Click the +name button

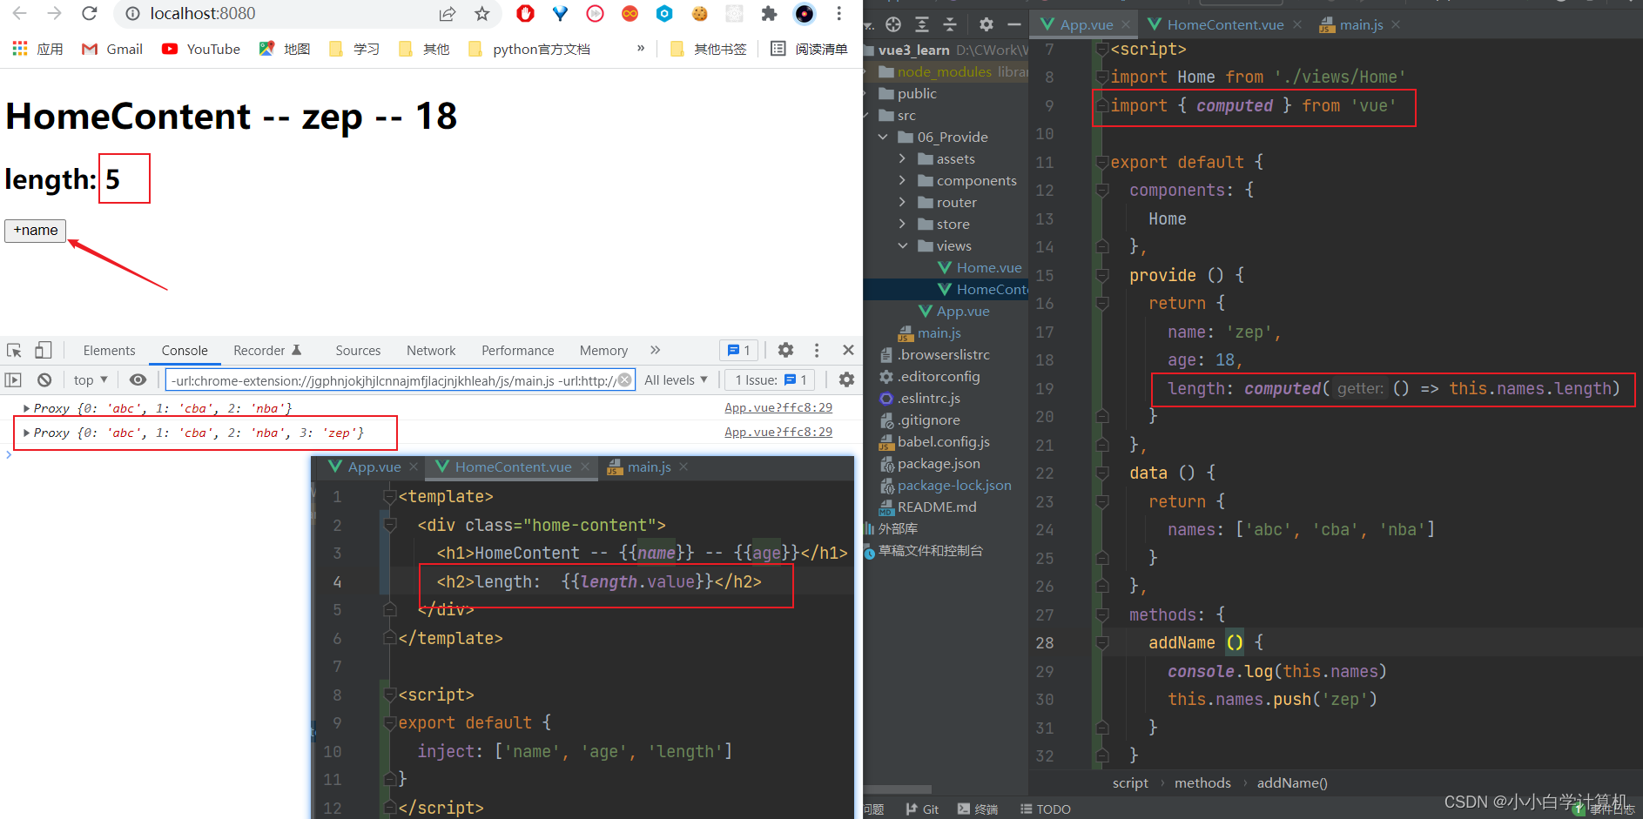36,231
